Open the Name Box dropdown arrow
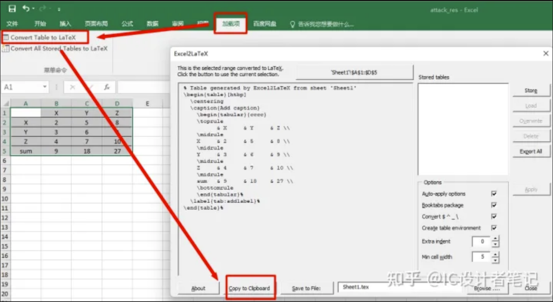The width and height of the screenshot is (553, 302). [x=44, y=87]
